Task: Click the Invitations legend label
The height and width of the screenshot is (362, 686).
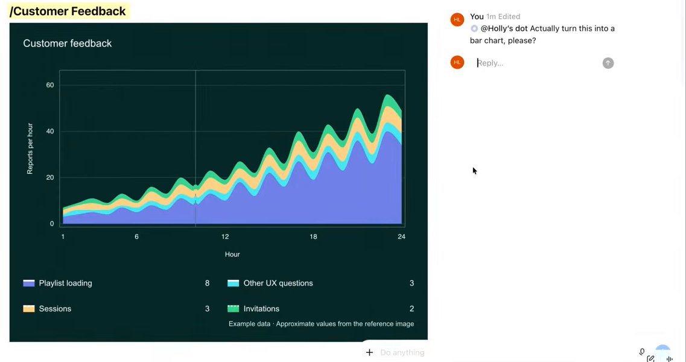Action: [261, 308]
